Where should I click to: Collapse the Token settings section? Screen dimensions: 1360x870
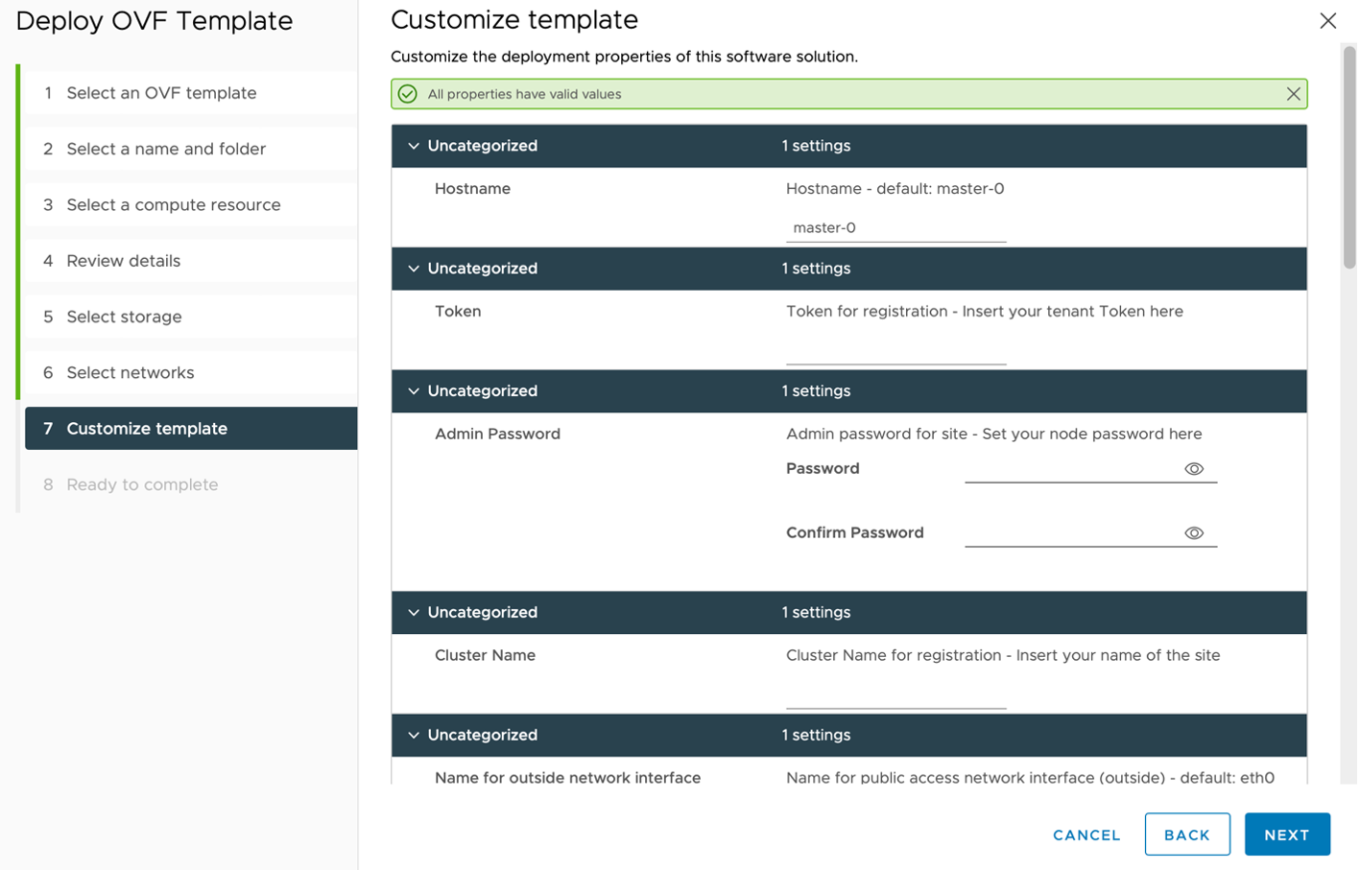pyautogui.click(x=413, y=269)
